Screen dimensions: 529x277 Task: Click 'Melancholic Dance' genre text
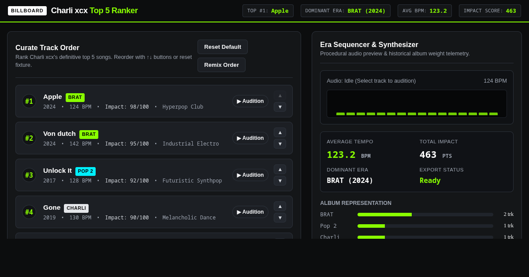(189, 218)
